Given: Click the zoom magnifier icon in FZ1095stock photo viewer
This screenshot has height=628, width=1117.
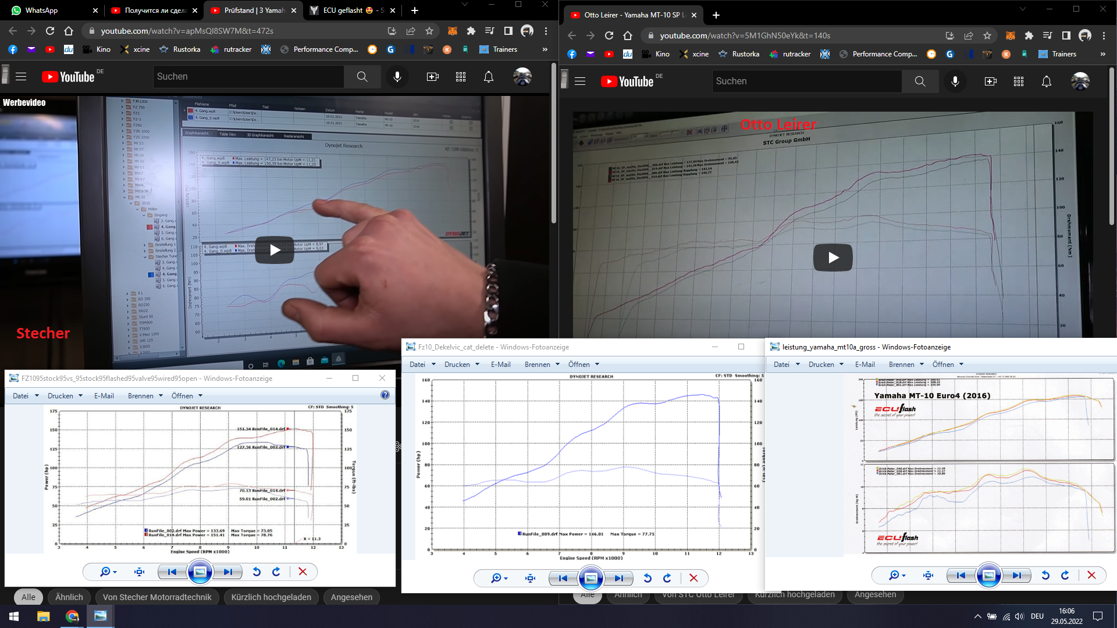Looking at the screenshot, I should click(x=106, y=572).
